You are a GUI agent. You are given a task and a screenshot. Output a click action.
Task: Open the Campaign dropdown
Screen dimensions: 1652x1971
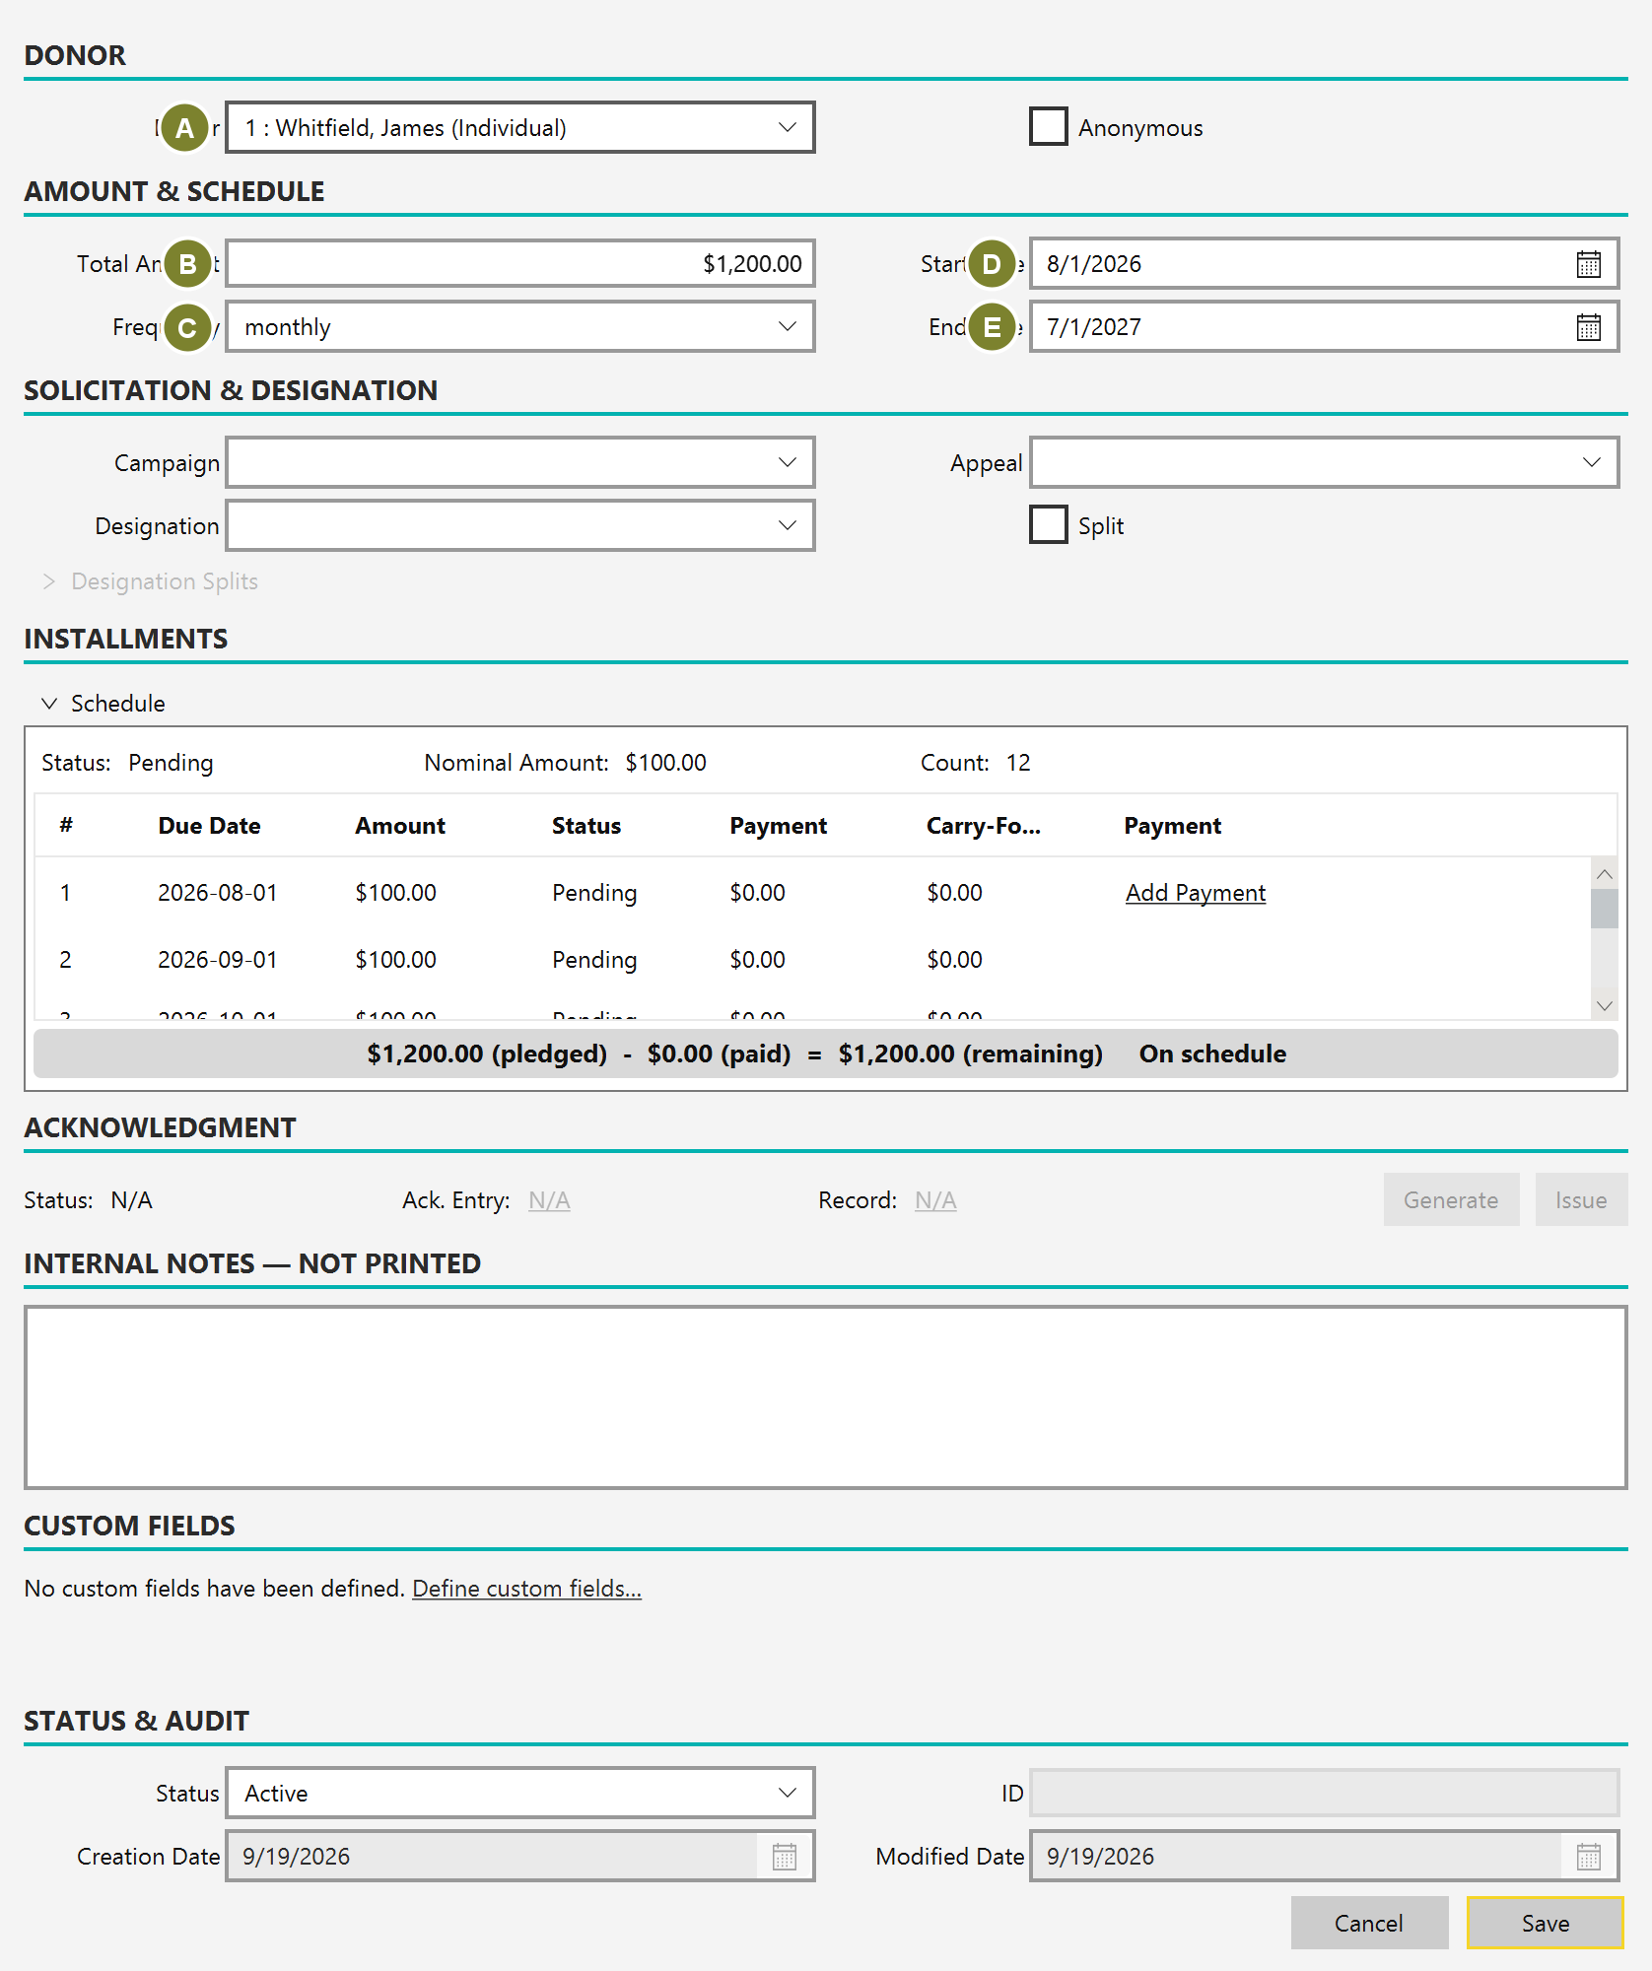click(x=520, y=462)
